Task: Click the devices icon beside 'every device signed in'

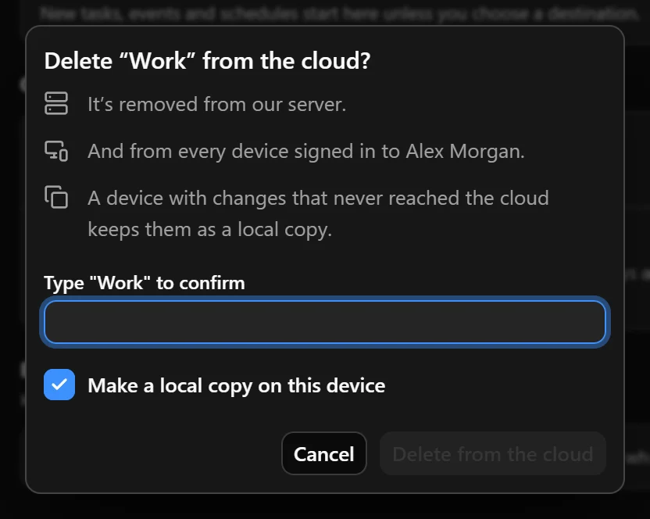Action: pos(56,151)
